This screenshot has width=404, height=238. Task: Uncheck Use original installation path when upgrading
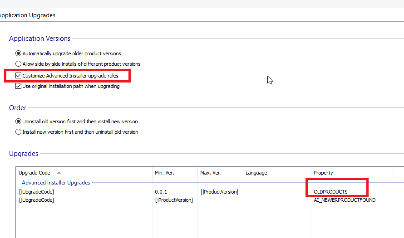point(19,86)
